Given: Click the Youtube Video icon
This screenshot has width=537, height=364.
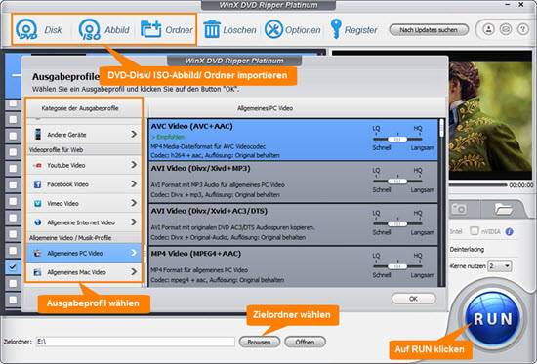Looking at the screenshot, I should (x=38, y=165).
